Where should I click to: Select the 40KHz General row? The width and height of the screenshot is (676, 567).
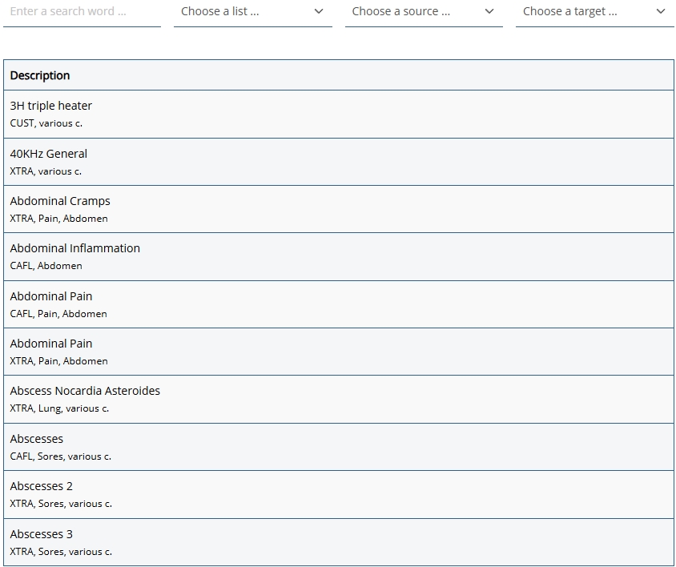coord(49,154)
